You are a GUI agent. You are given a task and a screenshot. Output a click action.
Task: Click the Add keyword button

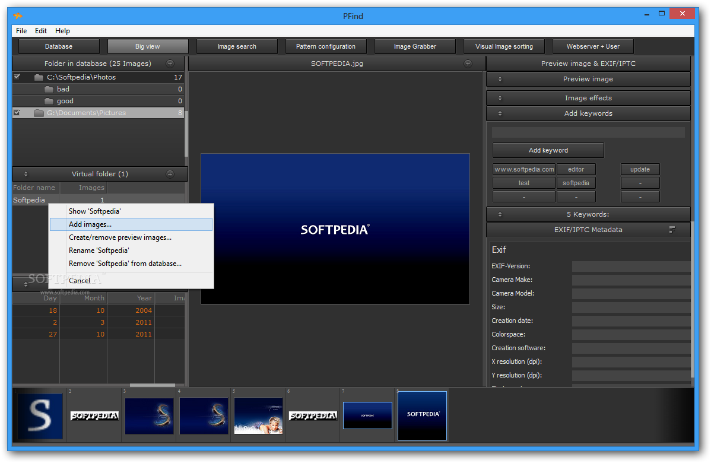point(548,150)
